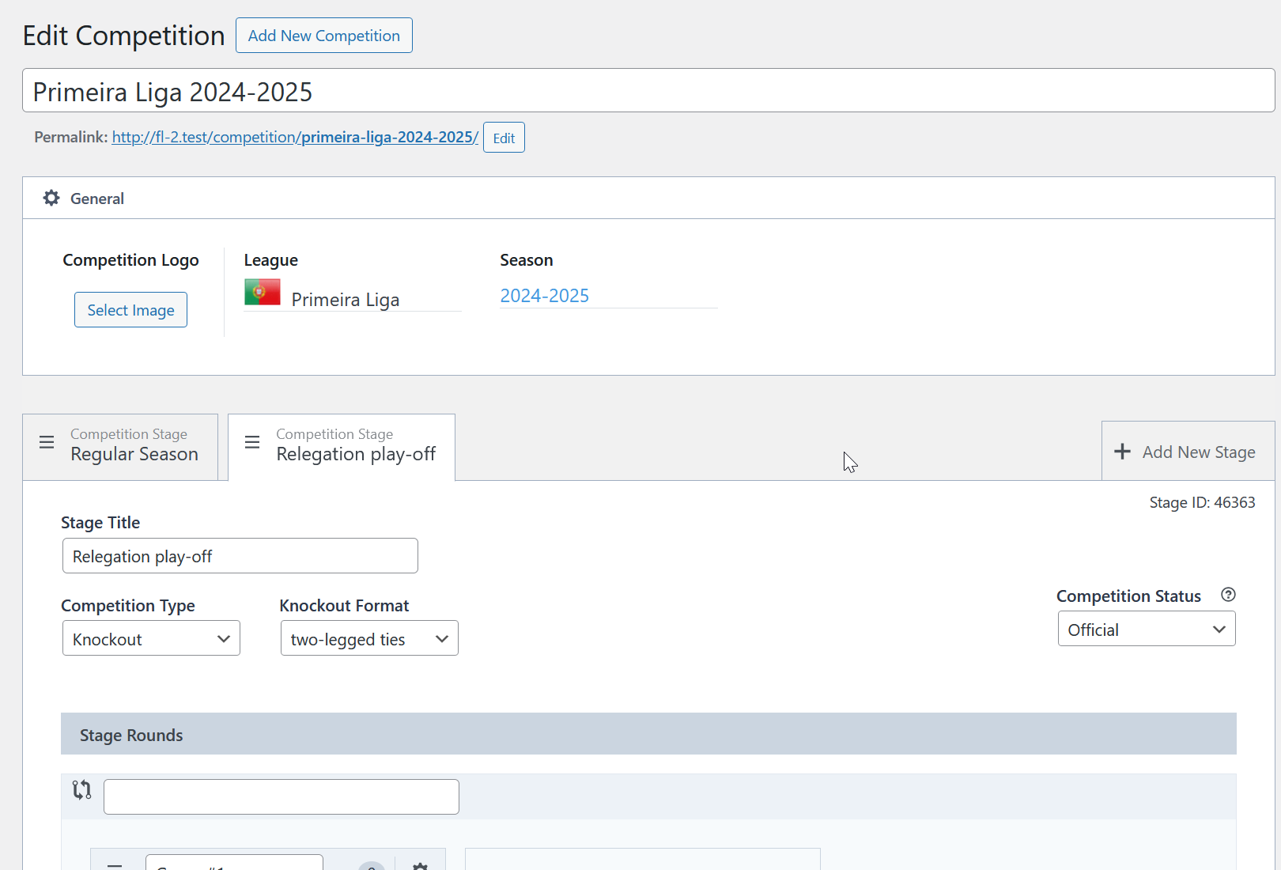Image resolution: width=1281 pixels, height=870 pixels.
Task: Click the Add New Competition button
Action: 324,36
